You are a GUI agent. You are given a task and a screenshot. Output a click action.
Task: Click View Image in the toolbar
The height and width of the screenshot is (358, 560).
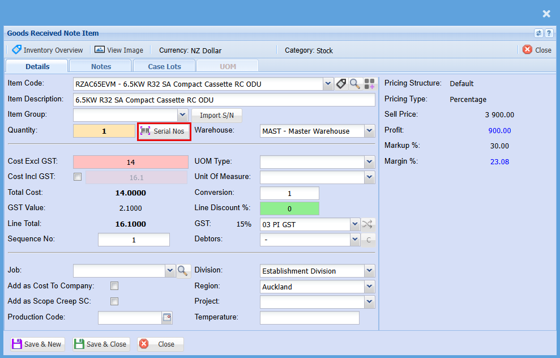(119, 50)
